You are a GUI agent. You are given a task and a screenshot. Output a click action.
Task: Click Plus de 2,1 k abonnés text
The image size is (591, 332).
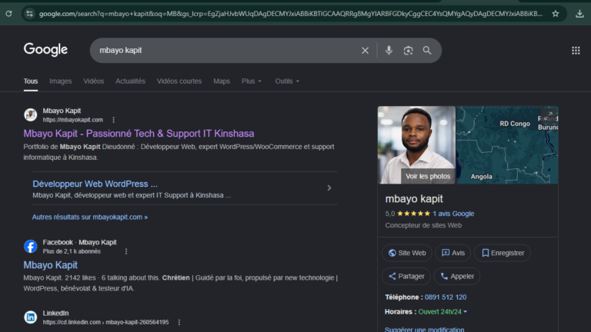pos(72,251)
